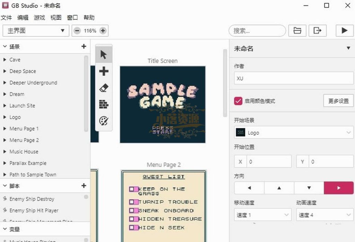Pick the Collisions brick tool

coord(104,104)
